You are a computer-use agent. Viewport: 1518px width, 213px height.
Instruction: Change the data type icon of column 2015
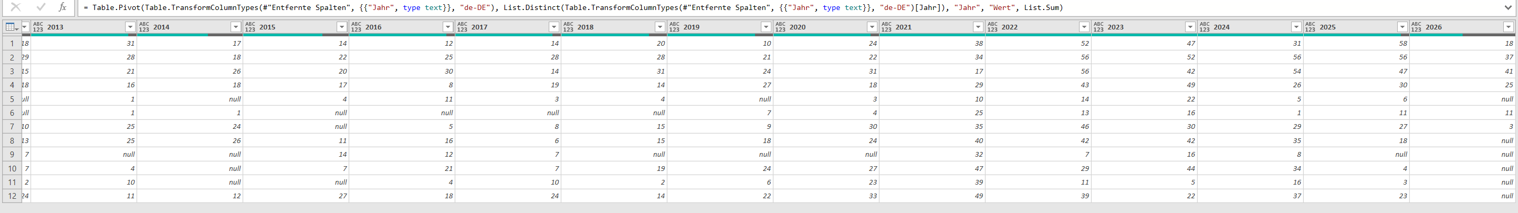(x=251, y=27)
